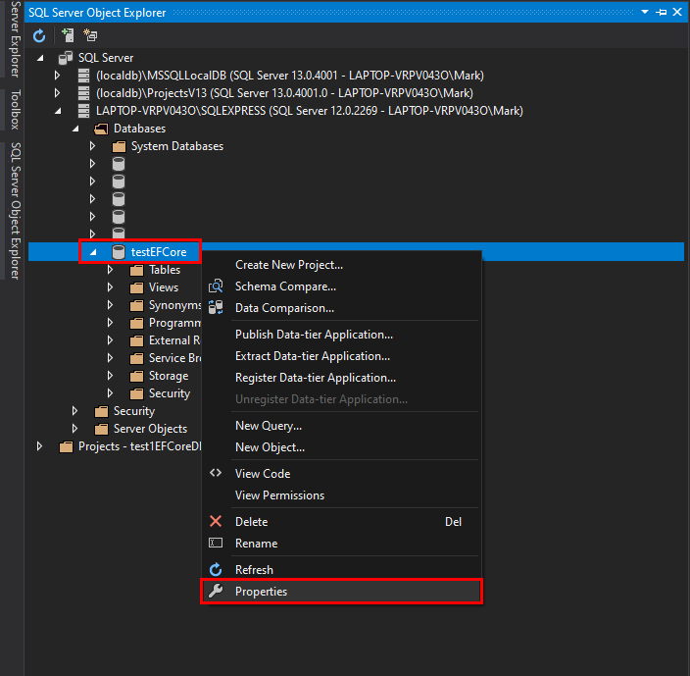690x676 pixels.
Task: Select the Synonyms tree item
Action: tap(174, 305)
